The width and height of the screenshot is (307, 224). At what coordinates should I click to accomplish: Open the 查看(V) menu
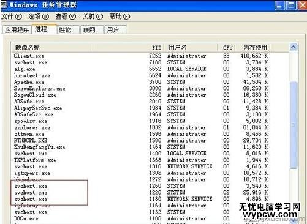(x=66, y=17)
